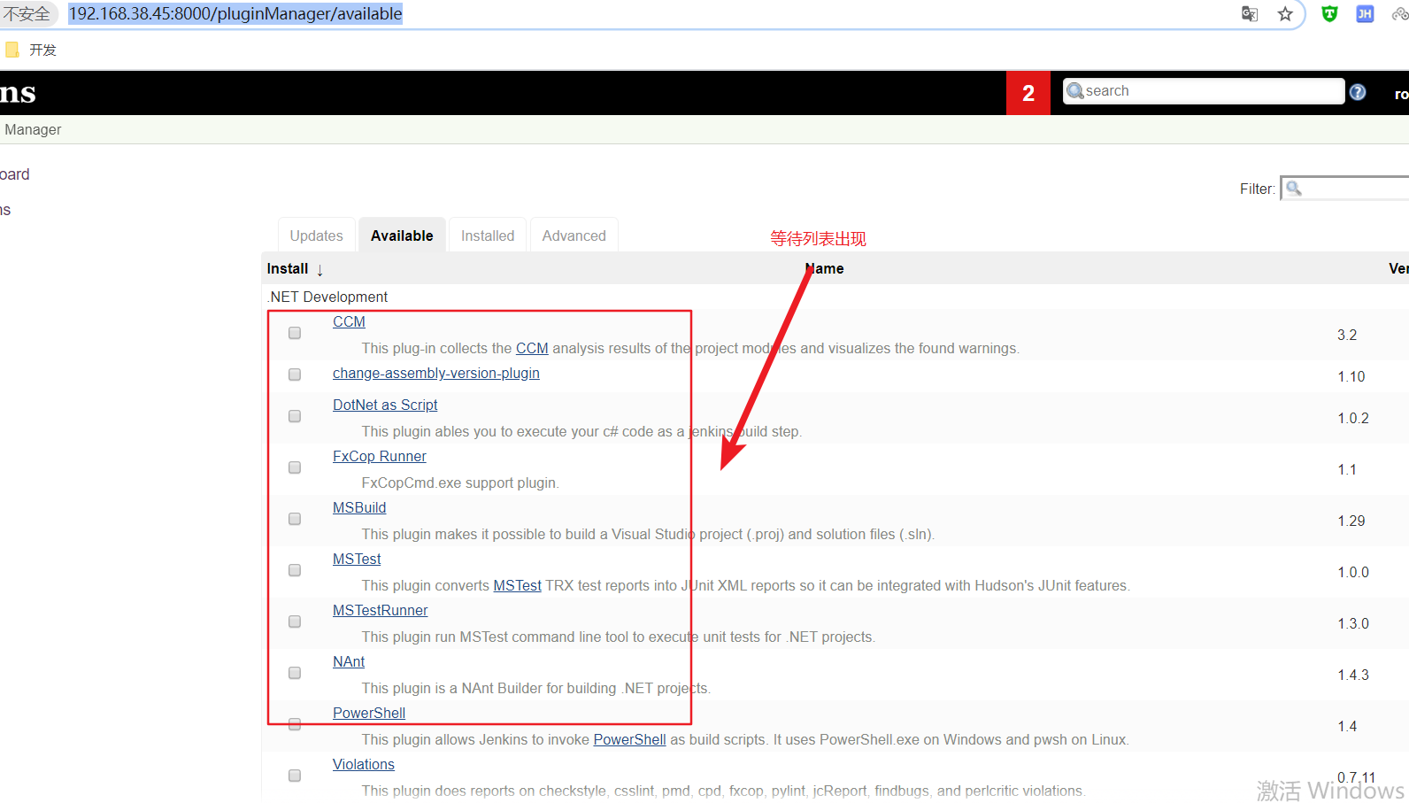Select the MSTestRunner checkbox
Screen dimensions: 1409x803
coord(295,622)
